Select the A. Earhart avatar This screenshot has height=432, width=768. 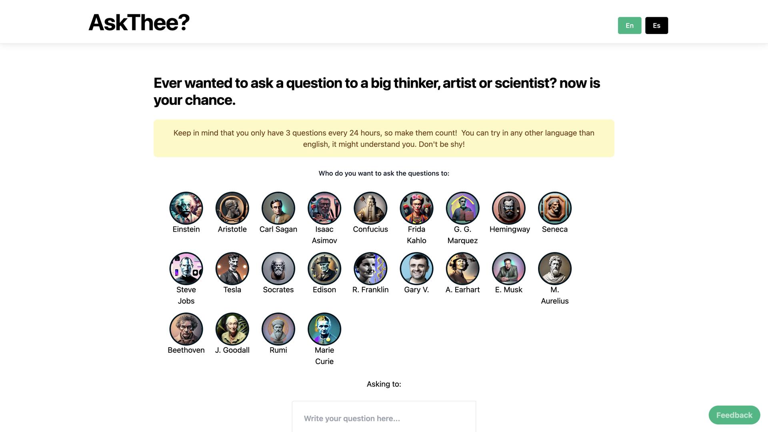pyautogui.click(x=462, y=268)
